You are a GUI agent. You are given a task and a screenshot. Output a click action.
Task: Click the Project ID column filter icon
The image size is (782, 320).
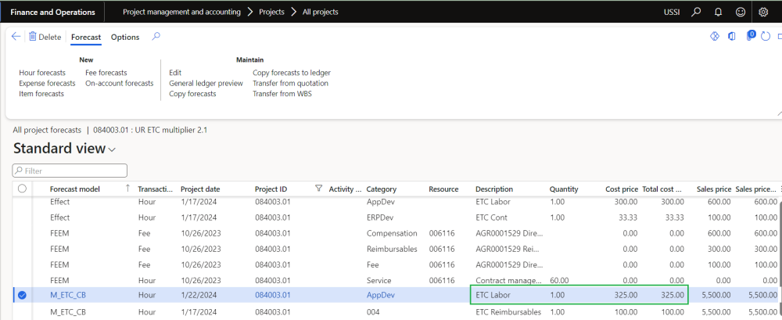[x=318, y=189]
